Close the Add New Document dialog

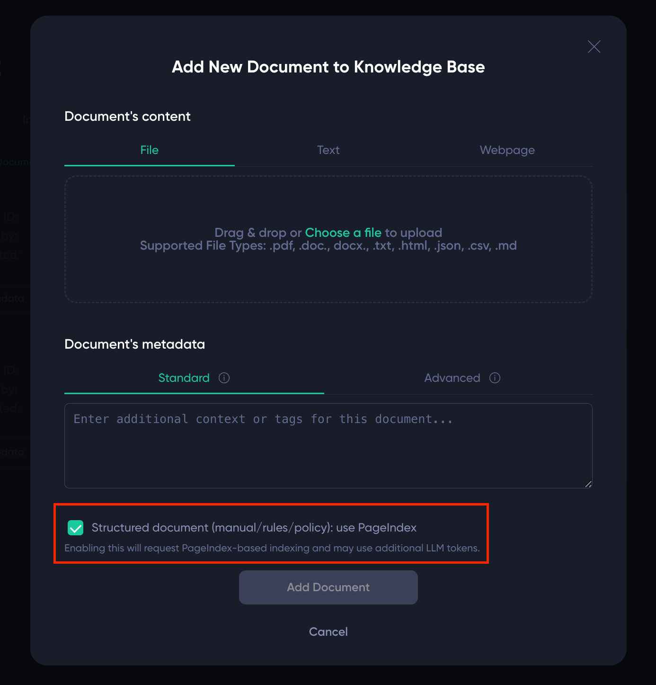pos(594,46)
